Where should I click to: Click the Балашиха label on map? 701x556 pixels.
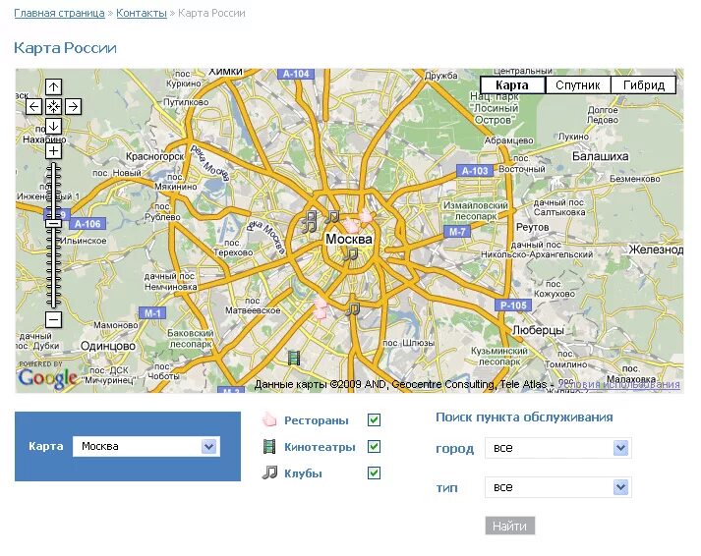(x=601, y=157)
